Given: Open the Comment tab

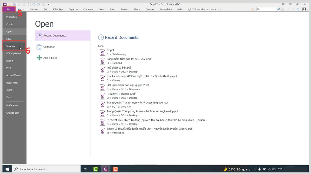Looking at the screenshot, I should 88,10.
